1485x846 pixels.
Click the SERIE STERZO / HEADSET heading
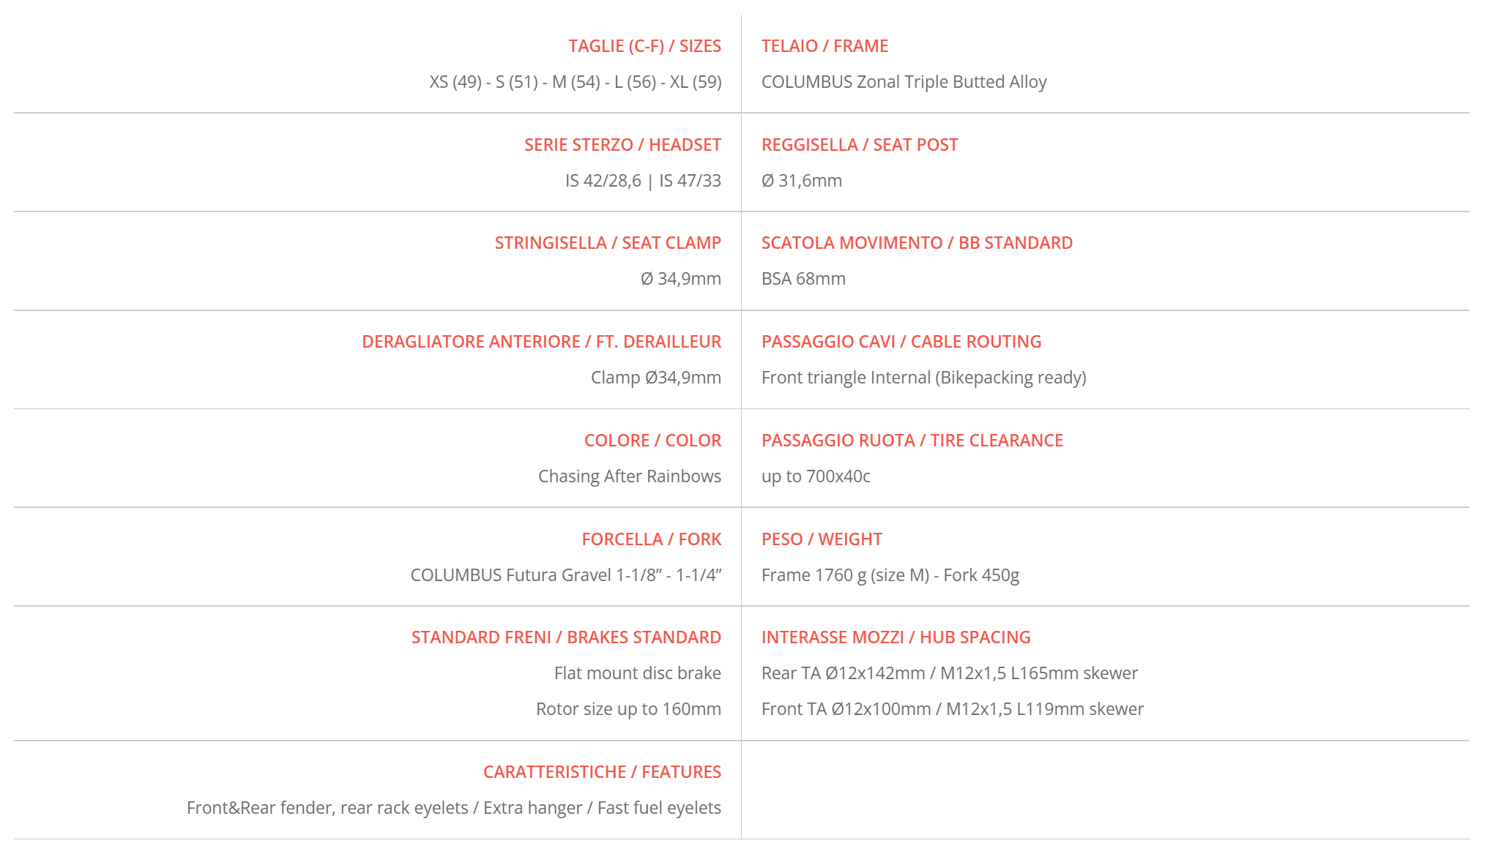(622, 145)
